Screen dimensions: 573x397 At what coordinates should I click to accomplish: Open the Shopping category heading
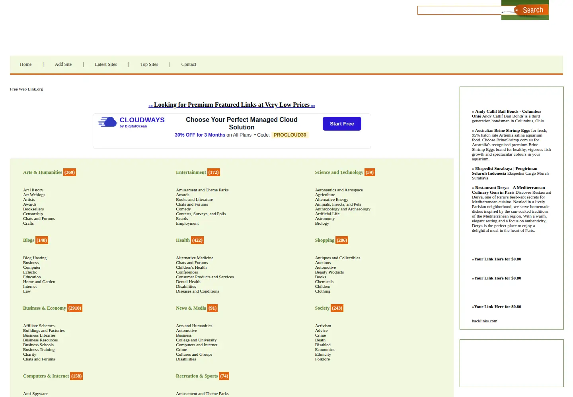coord(325,240)
